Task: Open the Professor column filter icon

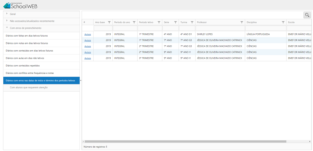Action: tap(242, 22)
